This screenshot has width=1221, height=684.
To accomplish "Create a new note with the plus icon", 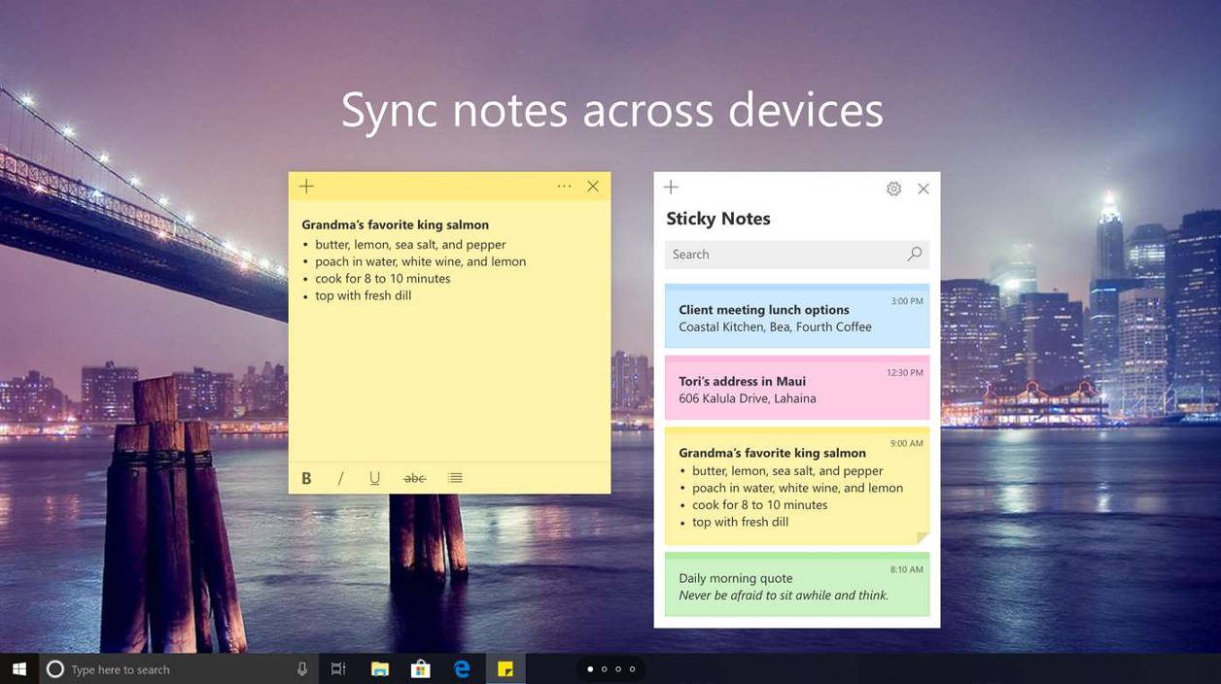I will pyautogui.click(x=306, y=186).
